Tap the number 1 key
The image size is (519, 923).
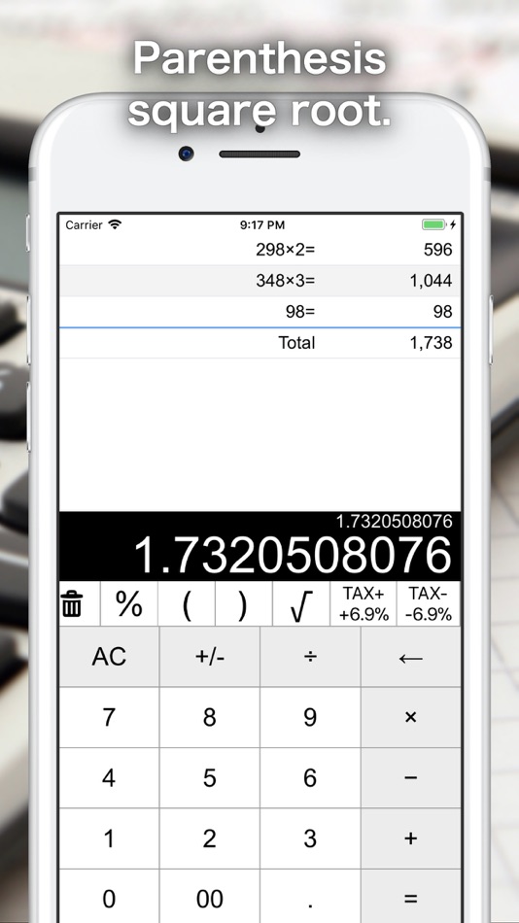tap(109, 838)
